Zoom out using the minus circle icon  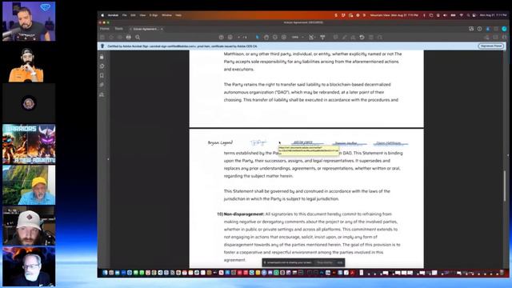coord(275,38)
